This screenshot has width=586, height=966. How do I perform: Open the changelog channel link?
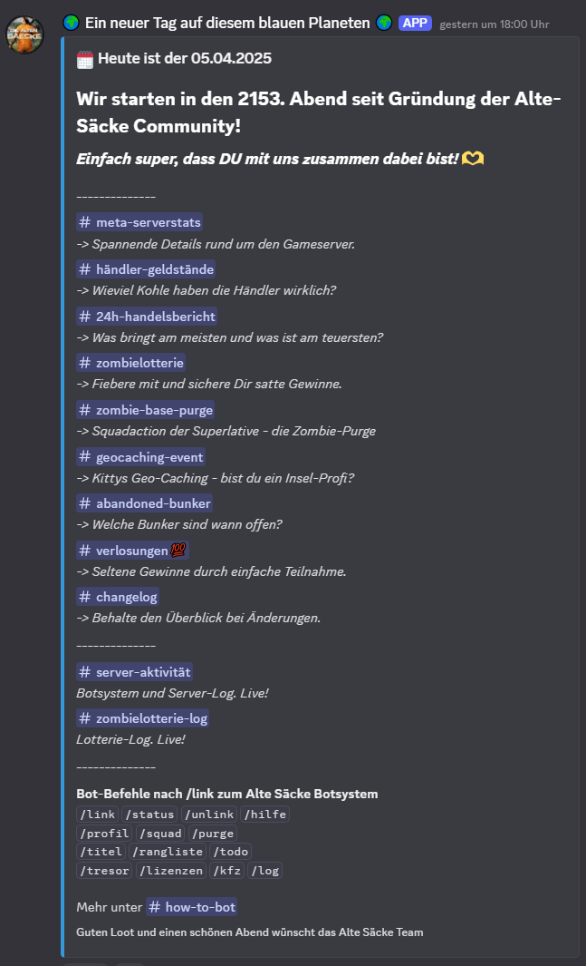pyautogui.click(x=118, y=597)
